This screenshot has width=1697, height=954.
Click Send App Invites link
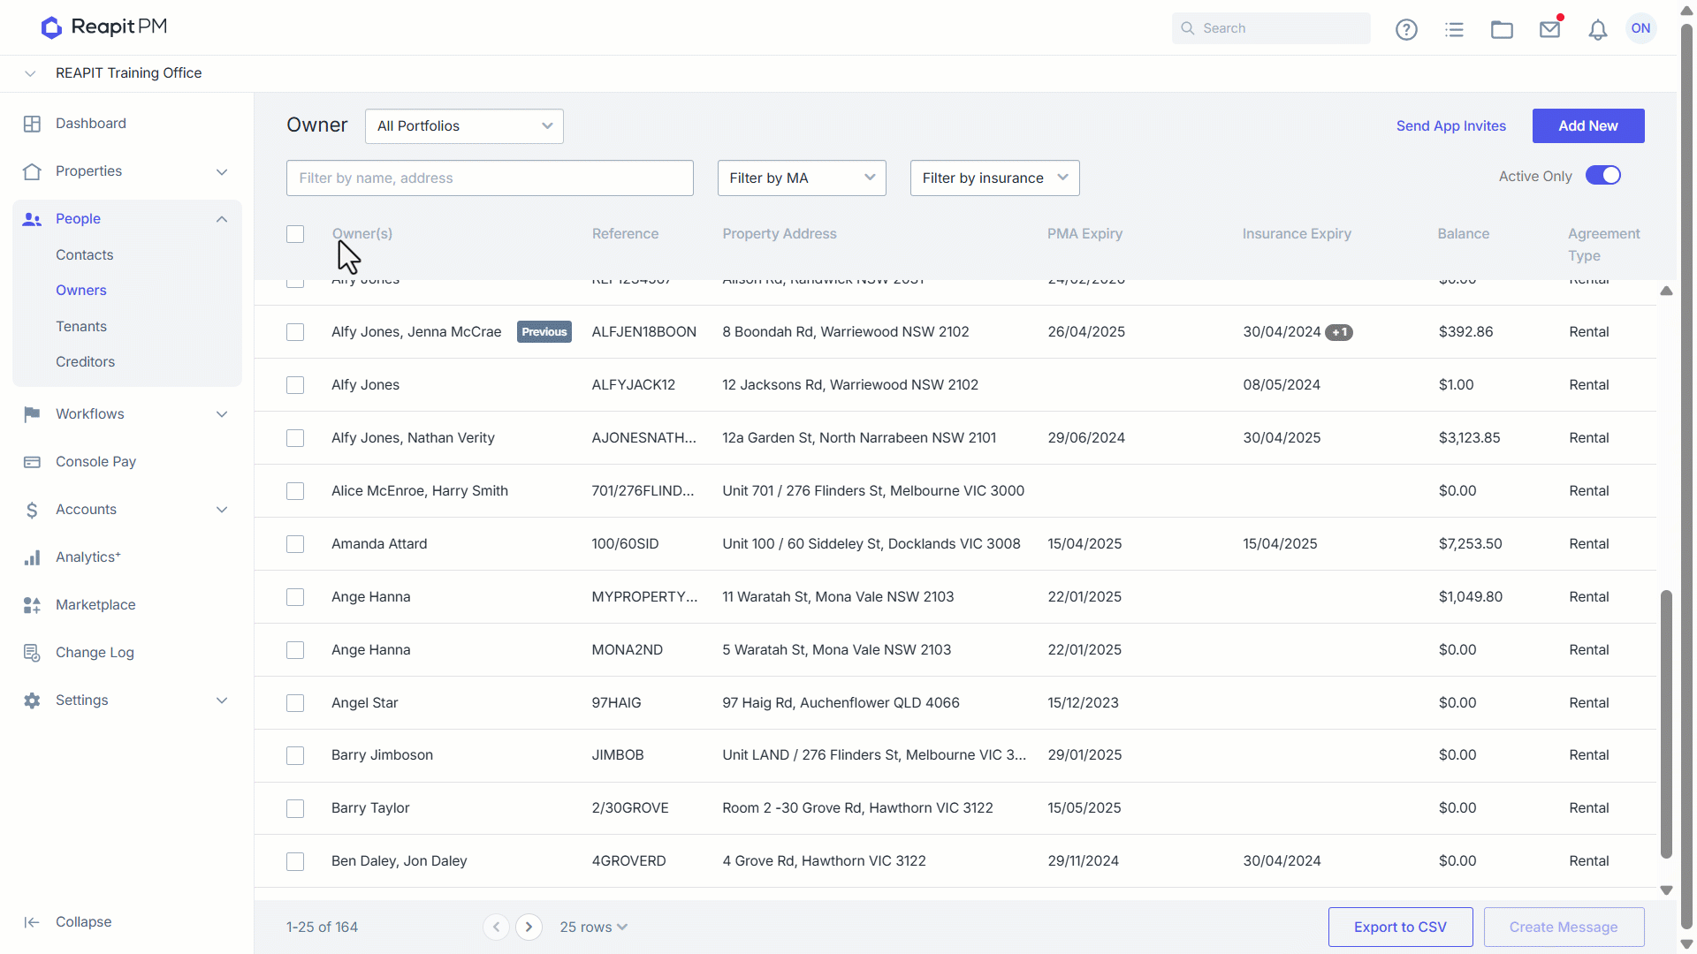tap(1451, 126)
